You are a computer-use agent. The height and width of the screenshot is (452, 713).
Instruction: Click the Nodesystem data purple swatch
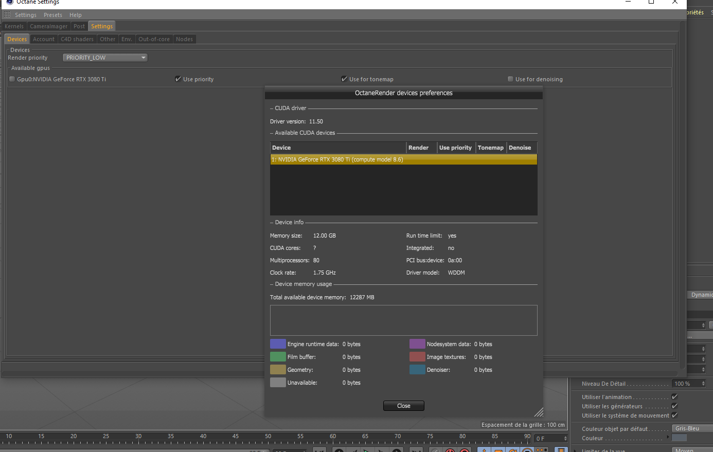(x=417, y=344)
